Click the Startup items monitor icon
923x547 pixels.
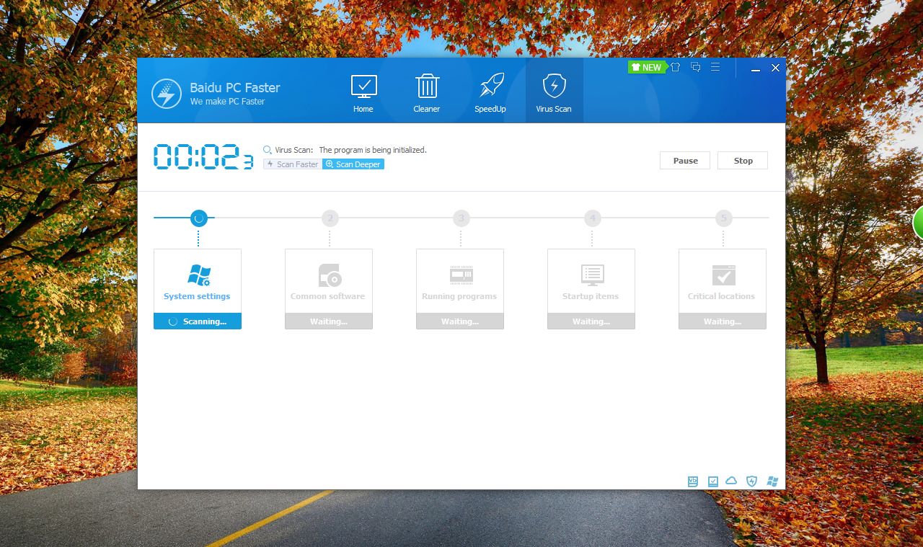(592, 275)
